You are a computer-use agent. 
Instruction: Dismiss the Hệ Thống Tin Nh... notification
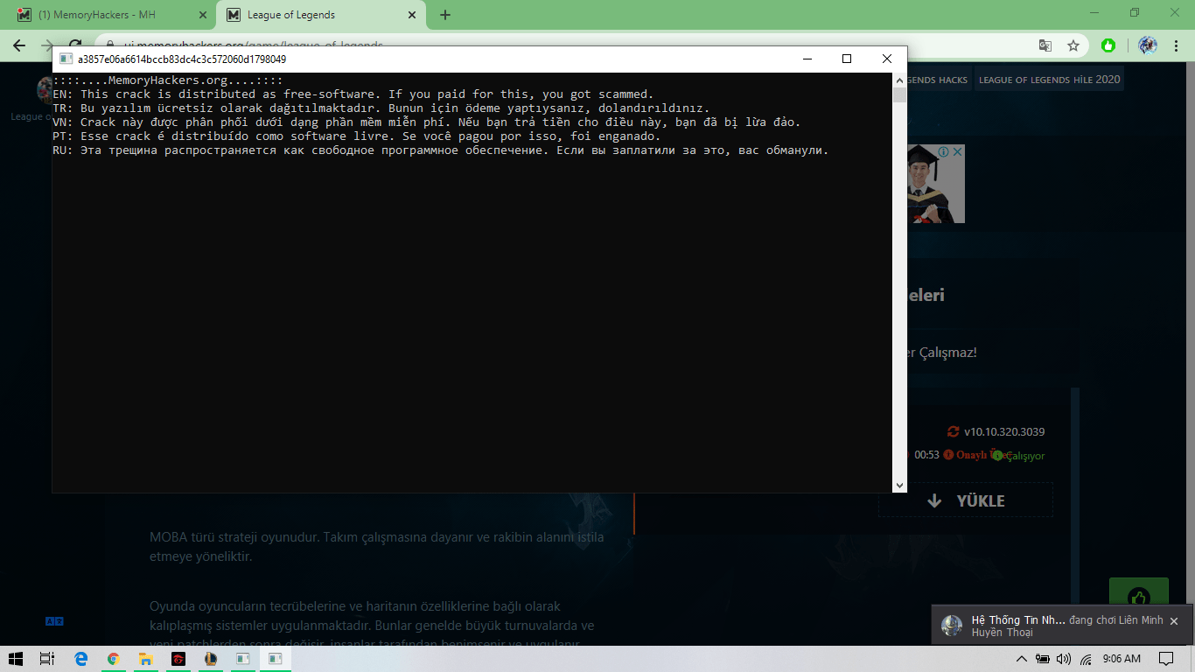[1174, 620]
